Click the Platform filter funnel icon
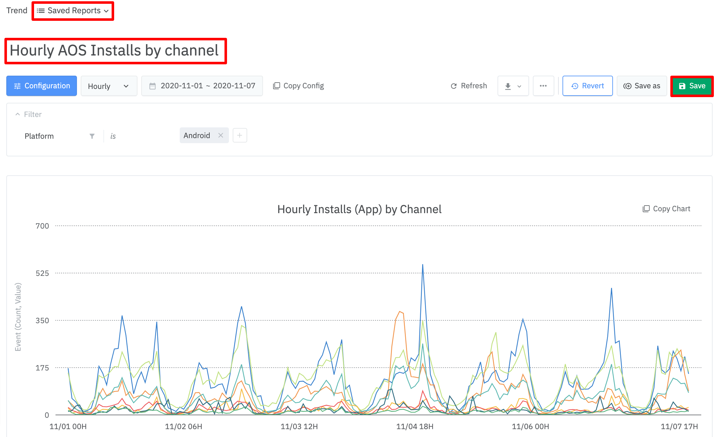 [92, 136]
